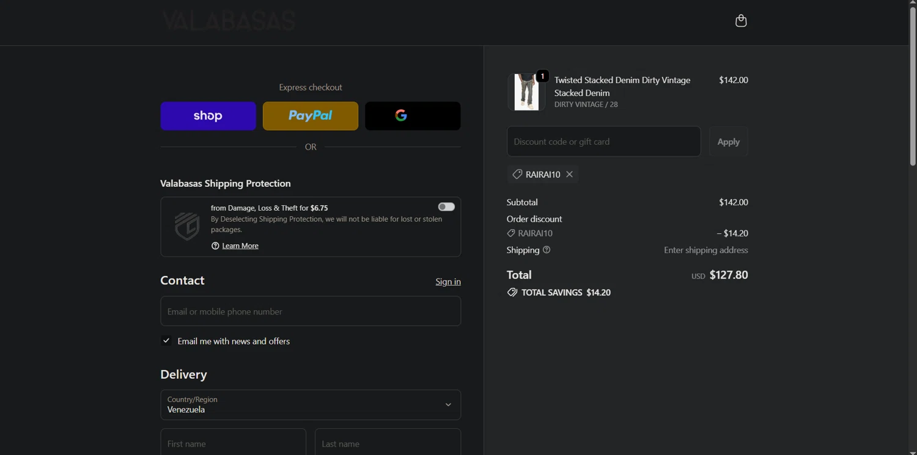This screenshot has width=917, height=455.
Task: Open the Learn More shipping protection link
Action: point(240,246)
